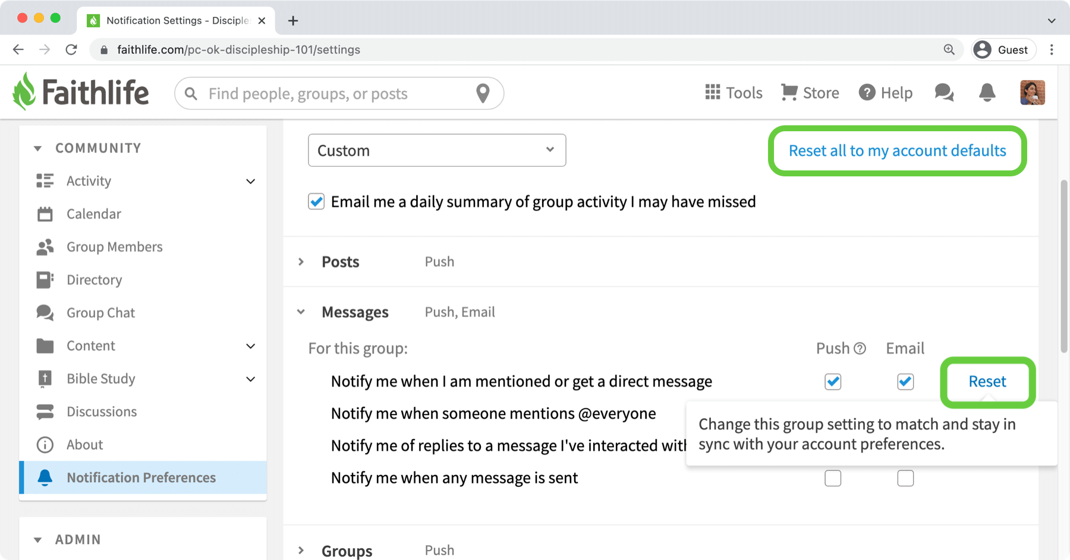Viewport: 1070px width, 560px height.
Task: Toggle Email for mentions or direct message
Action: click(905, 381)
